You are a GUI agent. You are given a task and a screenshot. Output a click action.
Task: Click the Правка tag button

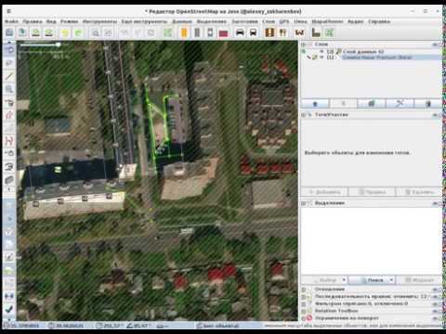(x=372, y=192)
